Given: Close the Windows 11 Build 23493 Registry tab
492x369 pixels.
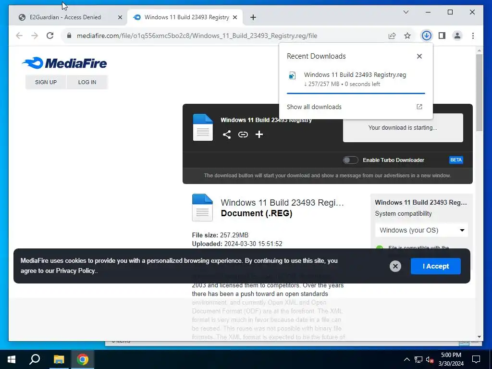Looking at the screenshot, I should (234, 18).
